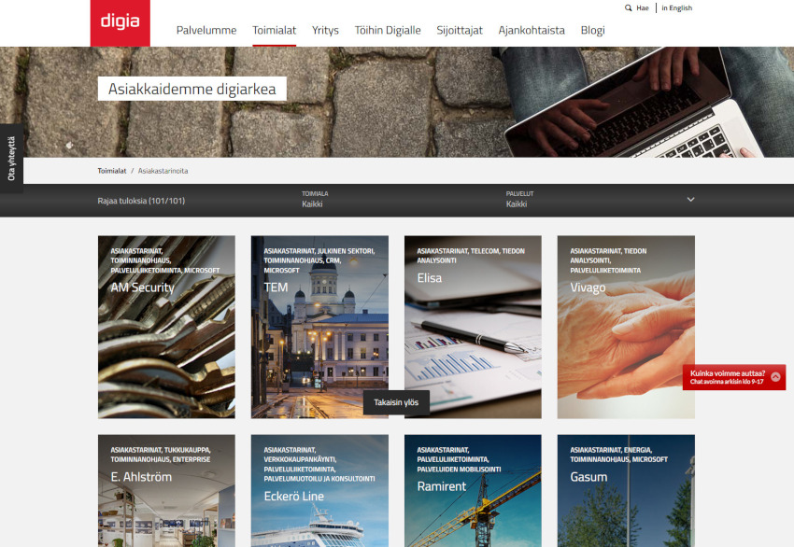Click the Digia logo
This screenshot has width=794, height=547.
(x=120, y=22)
